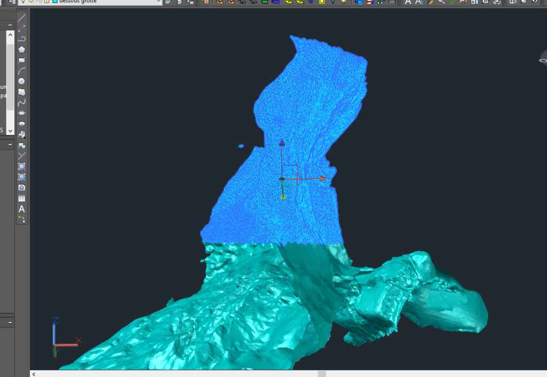Image resolution: width=547 pixels, height=377 pixels.
Task: Click the cyan layer color swatch
Action: [x=54, y=2]
